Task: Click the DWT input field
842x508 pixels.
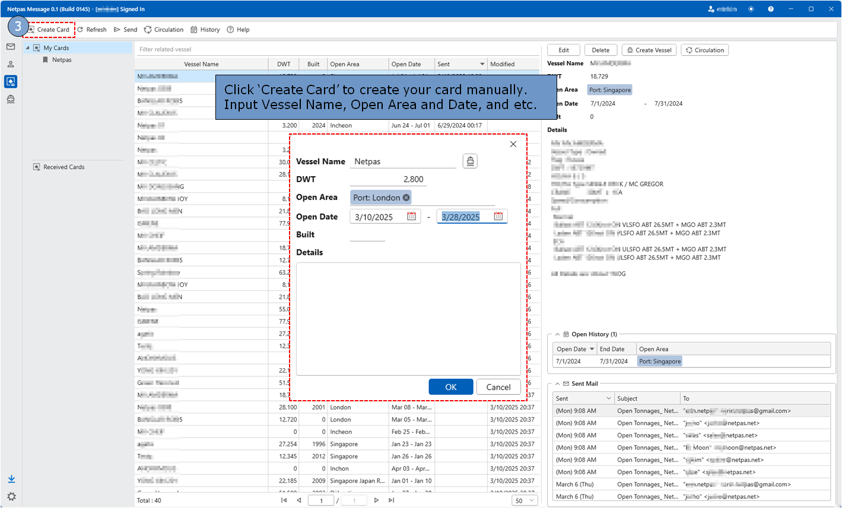Action: [x=388, y=179]
